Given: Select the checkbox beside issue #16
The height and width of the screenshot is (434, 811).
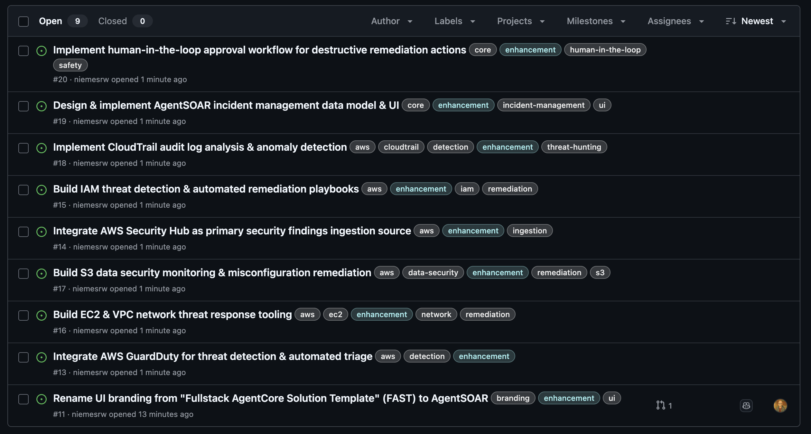Looking at the screenshot, I should point(23,316).
